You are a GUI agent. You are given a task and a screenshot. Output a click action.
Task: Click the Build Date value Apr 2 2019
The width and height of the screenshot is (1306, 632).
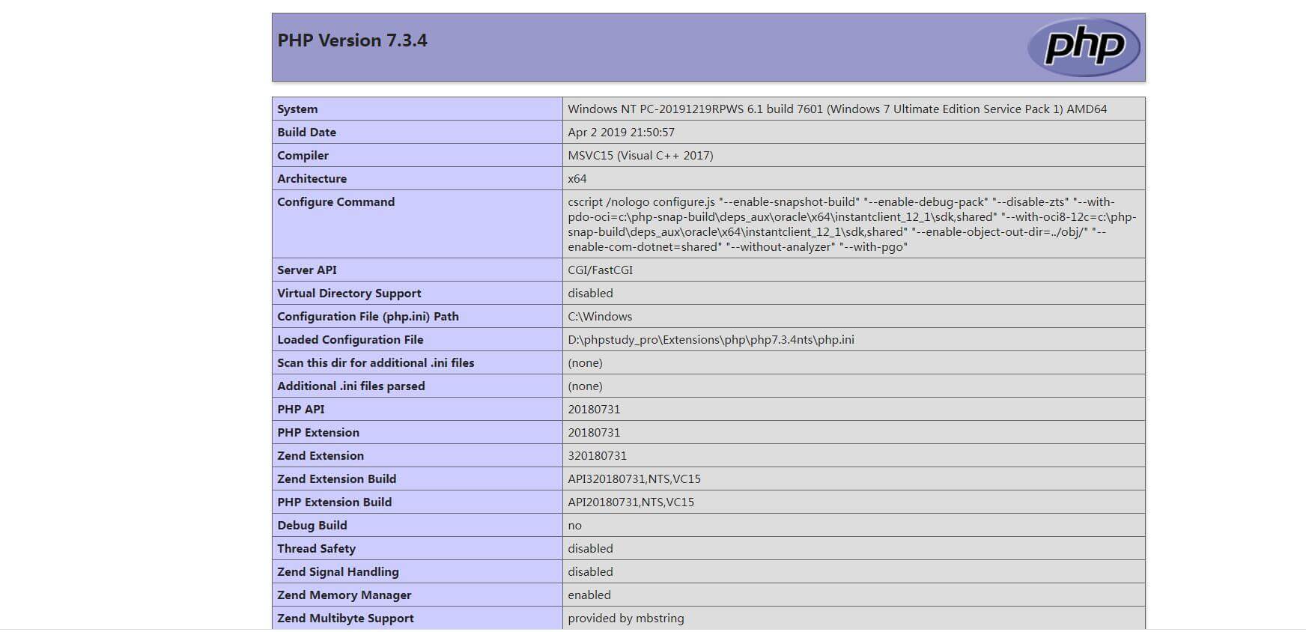point(621,133)
